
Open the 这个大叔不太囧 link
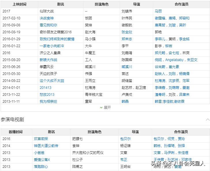tap(52, 81)
